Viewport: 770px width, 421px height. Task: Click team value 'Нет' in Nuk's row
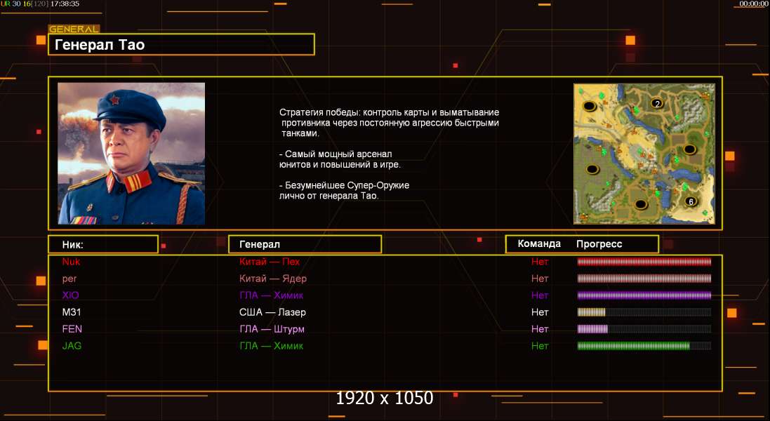[x=540, y=262]
